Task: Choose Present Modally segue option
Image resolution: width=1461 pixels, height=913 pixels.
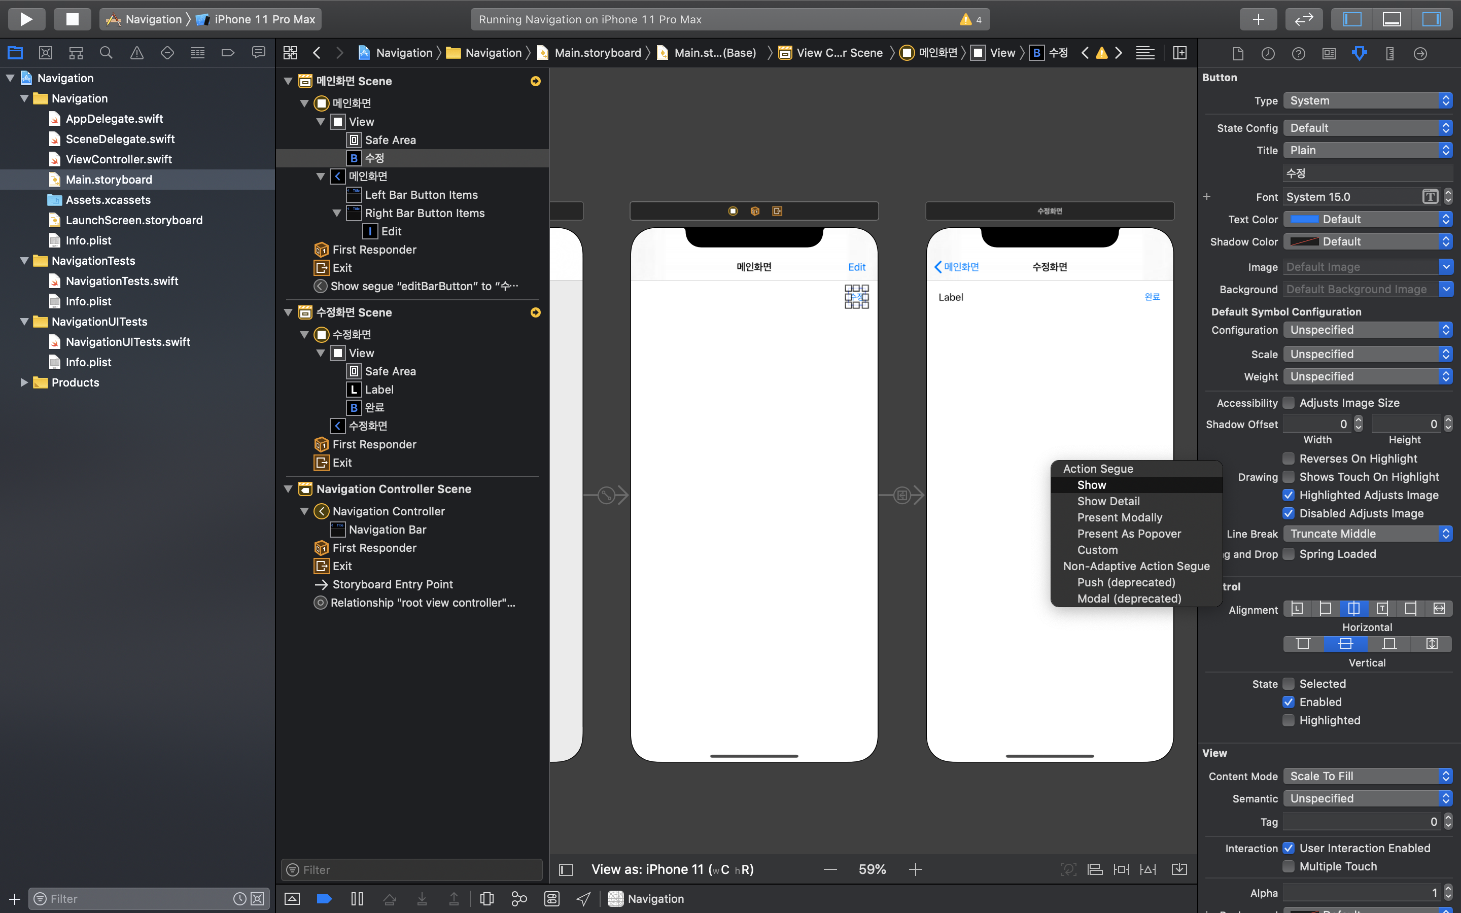Action: click(1119, 517)
